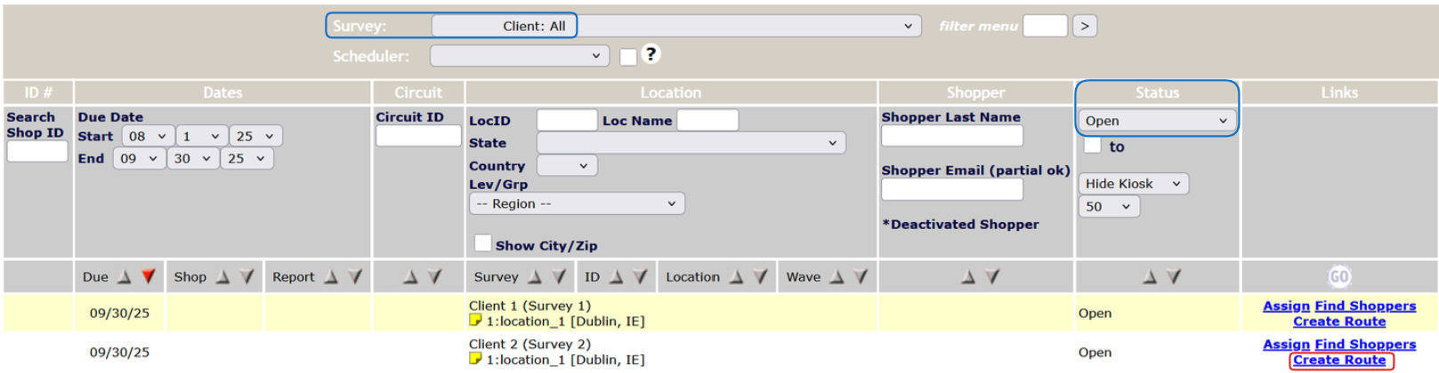Sort Location column ascending
Image resolution: width=1439 pixels, height=373 pixels.
coord(736,277)
